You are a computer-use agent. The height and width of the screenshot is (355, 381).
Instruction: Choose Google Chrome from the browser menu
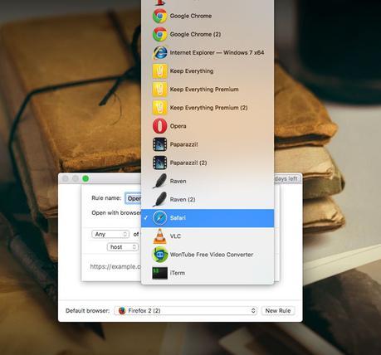208,16
